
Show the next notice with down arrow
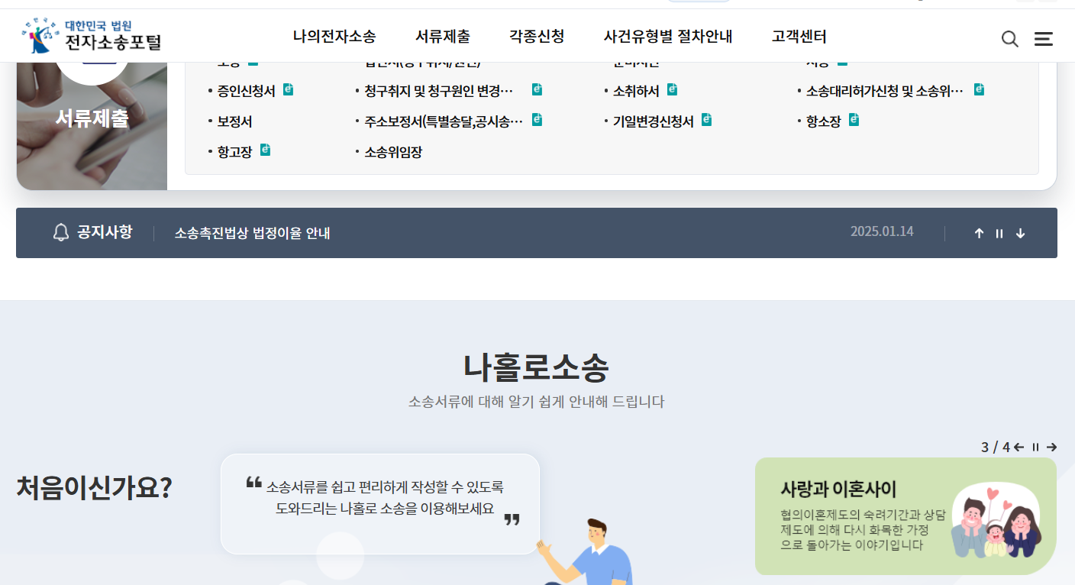click(x=1020, y=233)
